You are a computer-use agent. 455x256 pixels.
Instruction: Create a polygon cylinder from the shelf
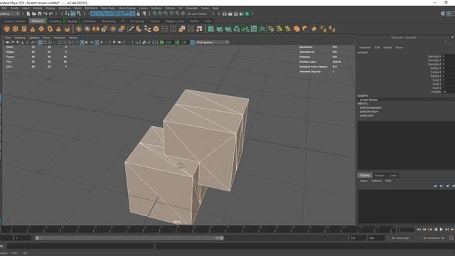tap(24, 28)
